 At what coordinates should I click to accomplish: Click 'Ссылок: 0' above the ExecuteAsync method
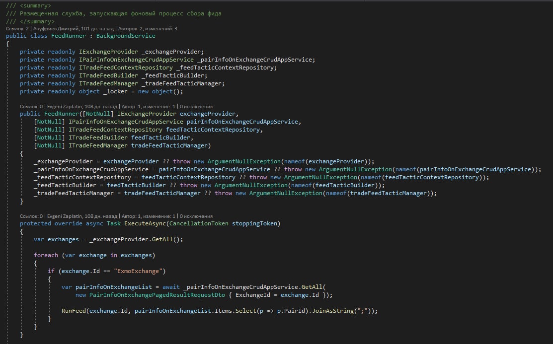coord(31,216)
